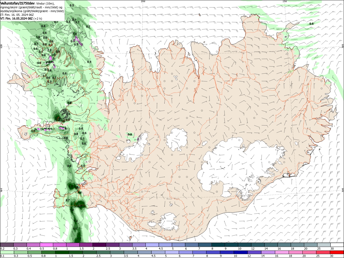This screenshot has width=344, height=258.
Task: Click the 1.3 value at the bottom of the rain band
Action: click(79, 238)
